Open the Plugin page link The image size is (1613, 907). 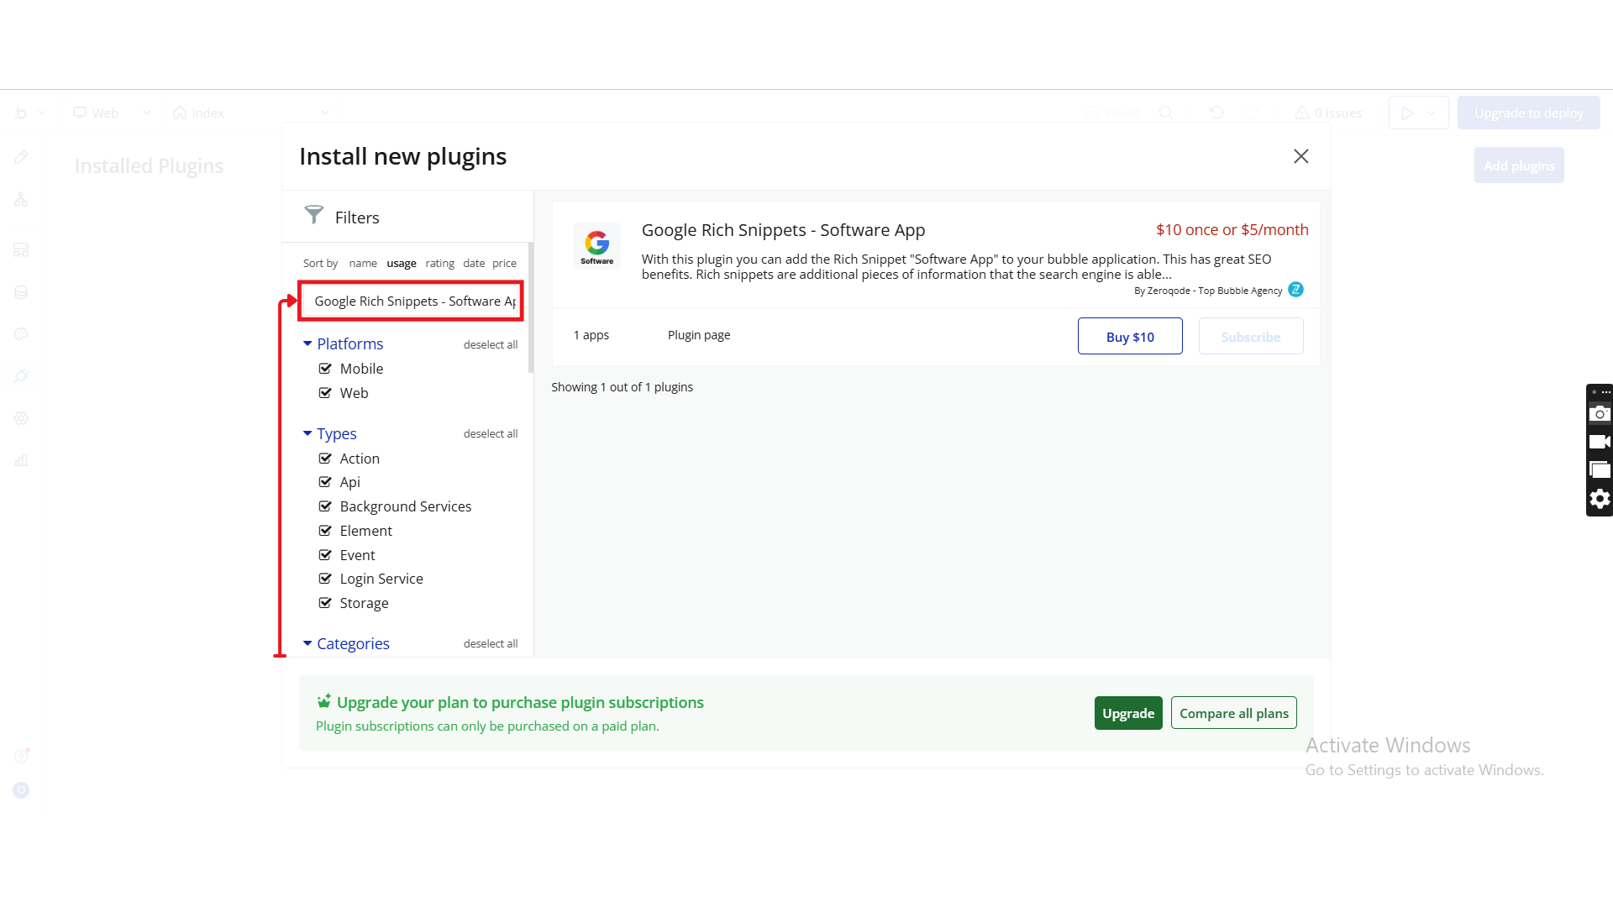[x=698, y=335]
